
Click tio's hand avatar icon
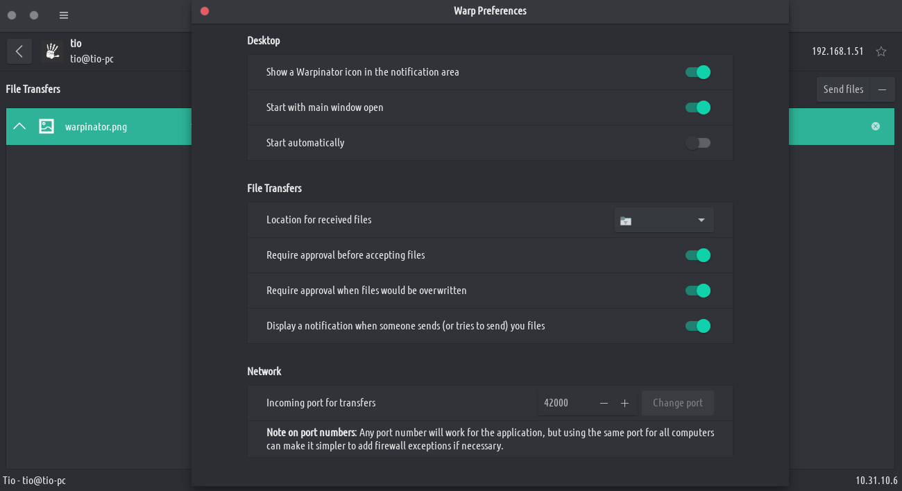53,51
